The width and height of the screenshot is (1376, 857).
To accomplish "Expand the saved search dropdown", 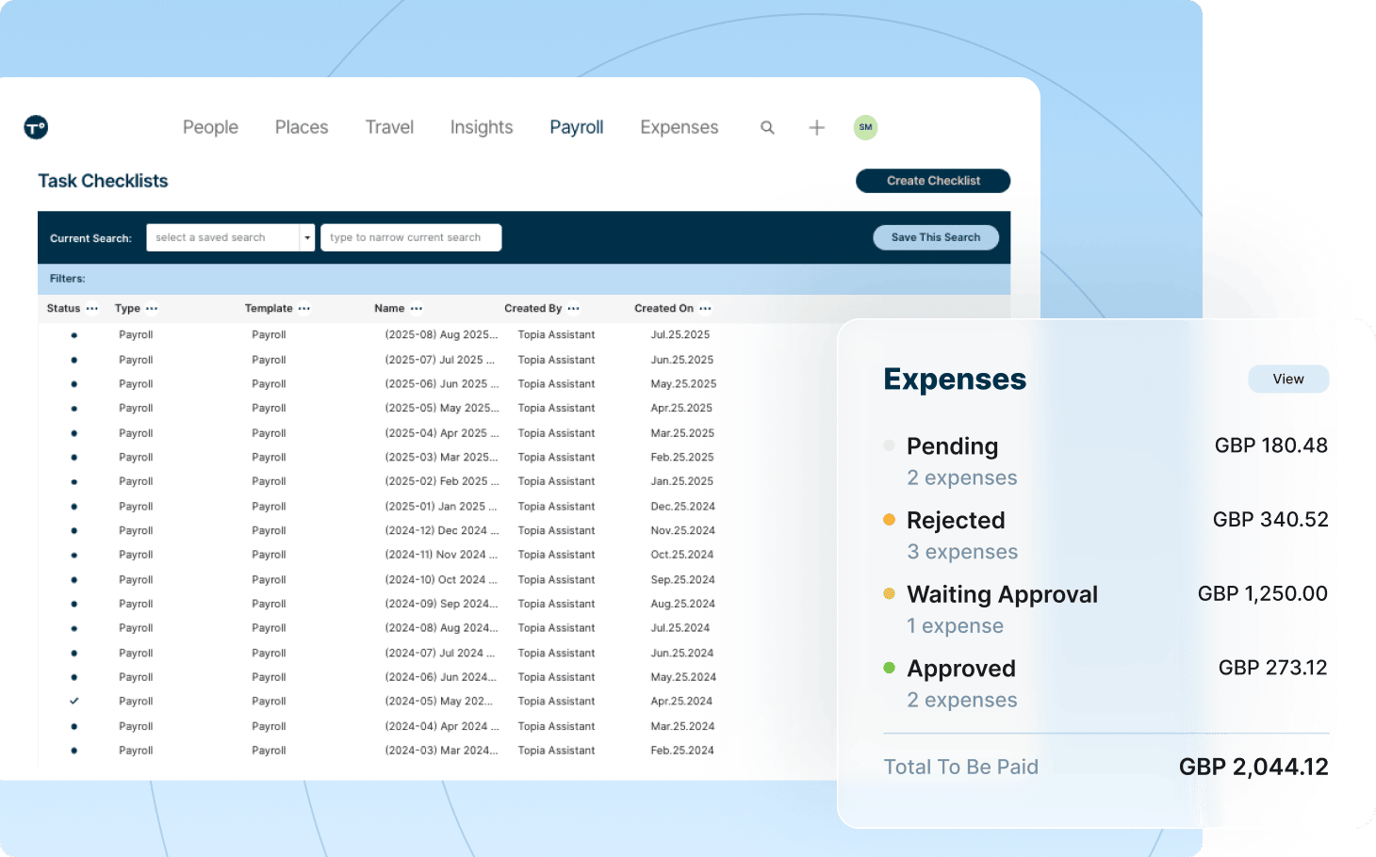I will point(306,238).
